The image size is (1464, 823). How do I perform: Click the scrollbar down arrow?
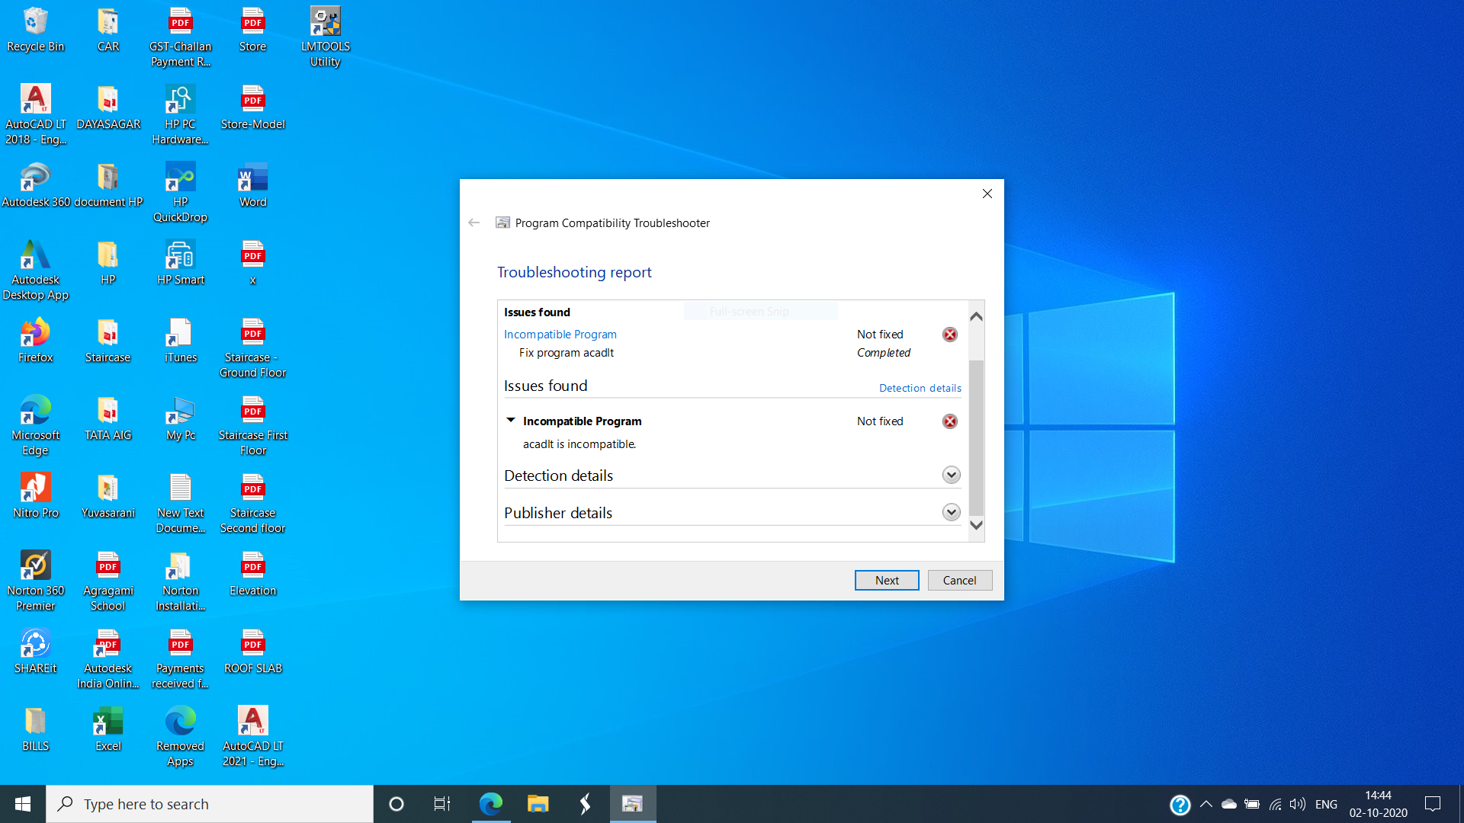click(x=976, y=525)
